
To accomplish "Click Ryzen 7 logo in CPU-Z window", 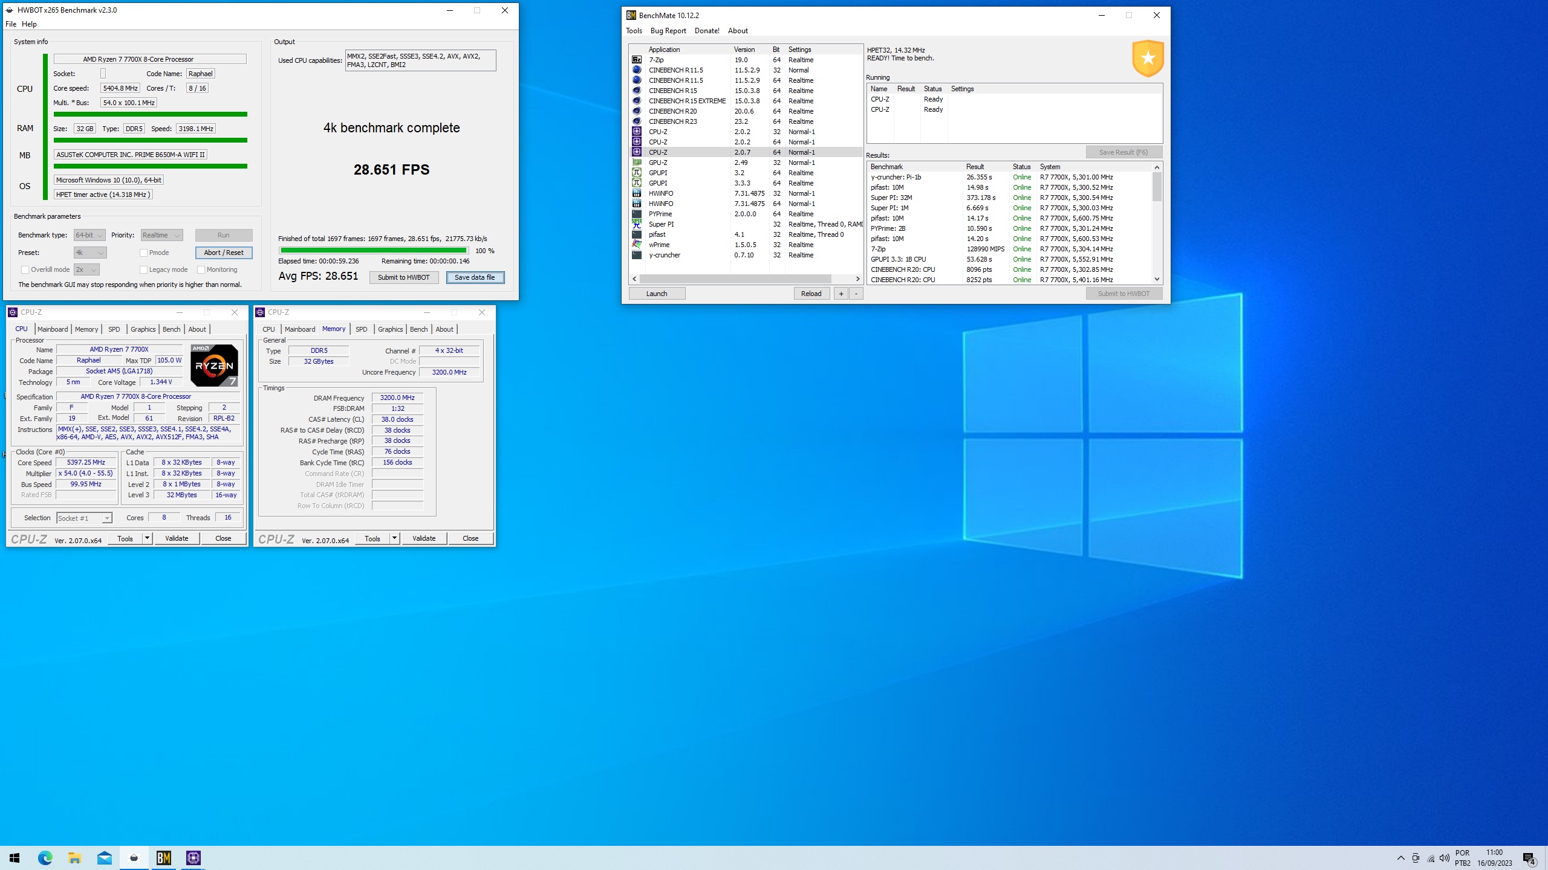I will pos(214,366).
